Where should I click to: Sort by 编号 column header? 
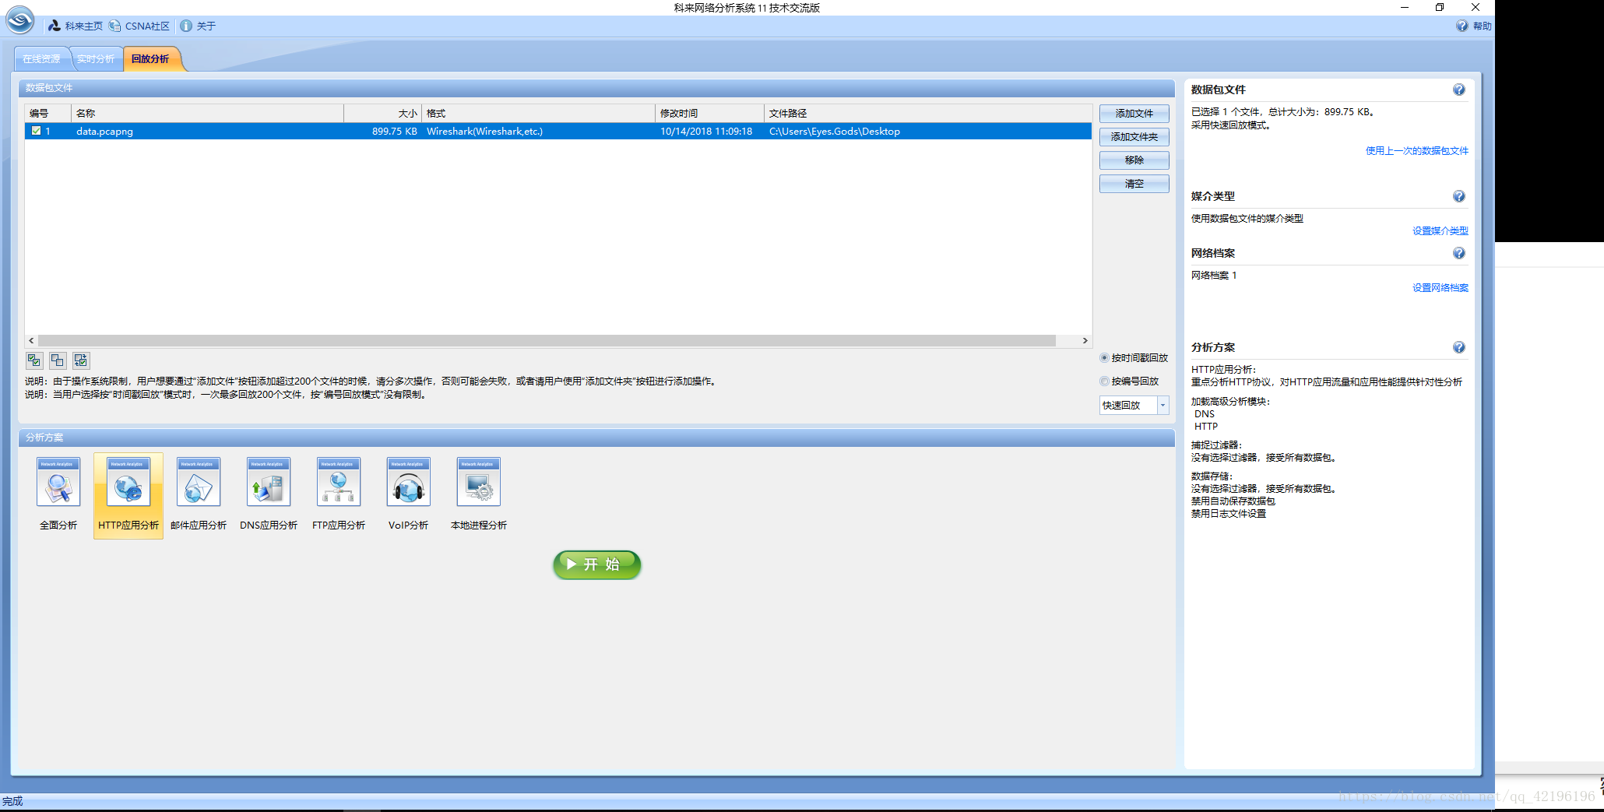coord(47,113)
